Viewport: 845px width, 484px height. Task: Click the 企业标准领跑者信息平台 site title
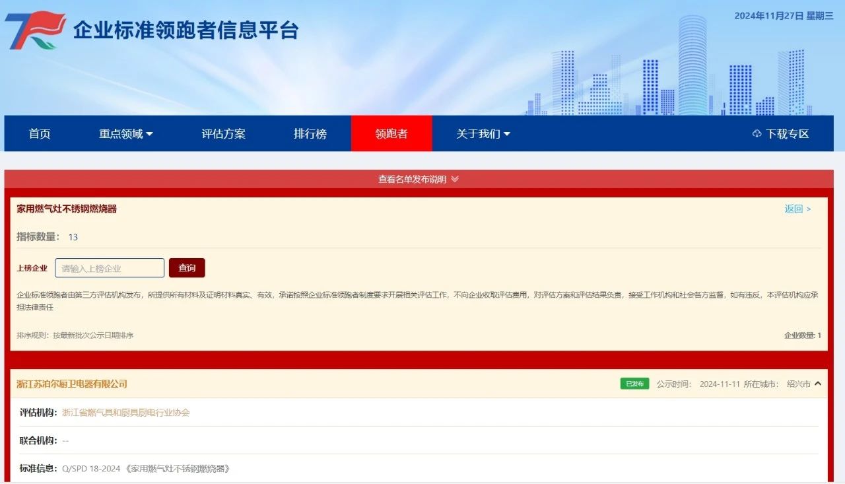pyautogui.click(x=186, y=30)
